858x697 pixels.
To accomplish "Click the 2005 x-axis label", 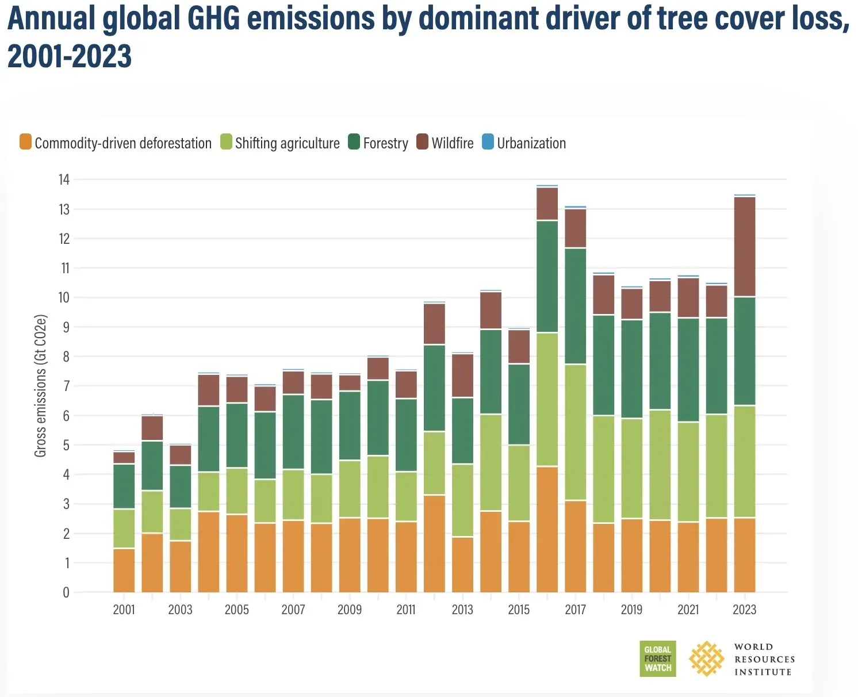I will (236, 610).
